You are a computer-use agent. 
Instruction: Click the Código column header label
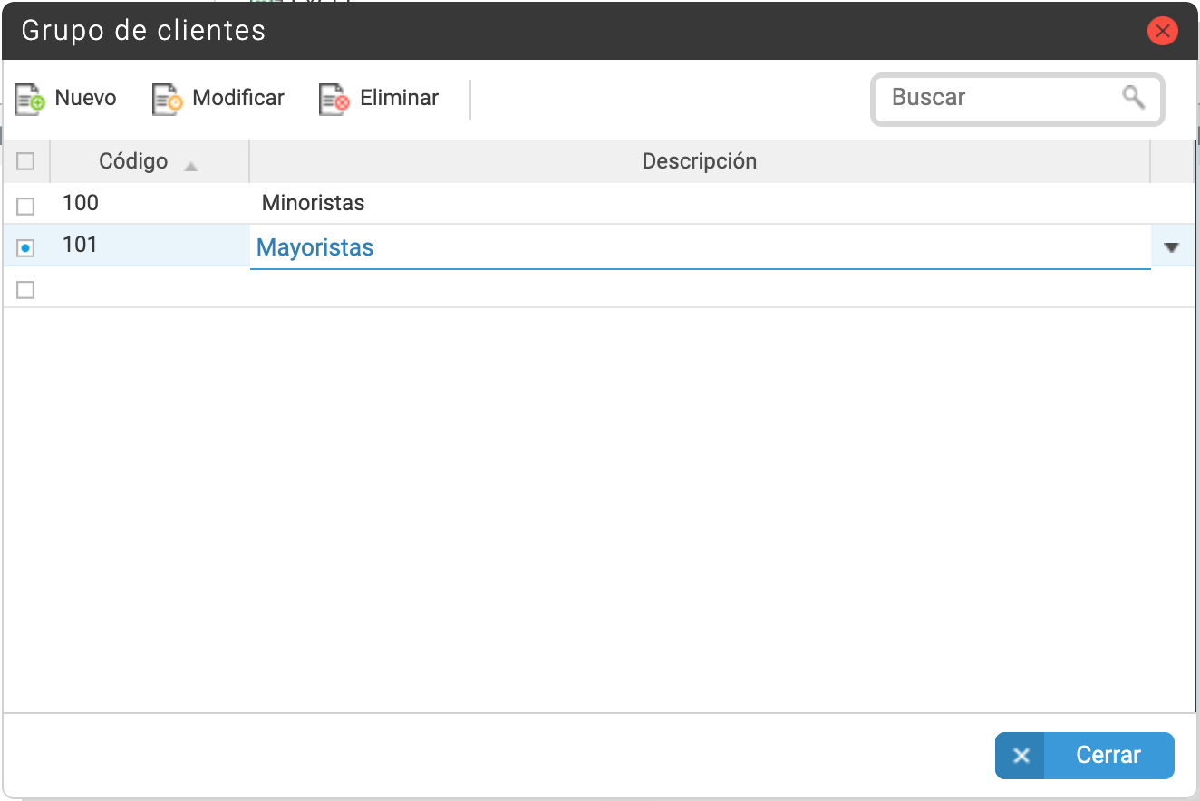click(133, 161)
